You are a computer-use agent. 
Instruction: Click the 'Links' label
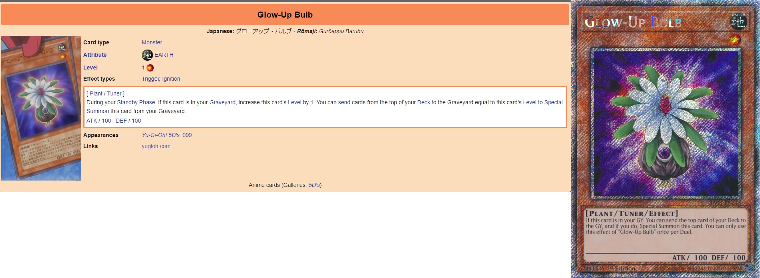[x=90, y=146]
